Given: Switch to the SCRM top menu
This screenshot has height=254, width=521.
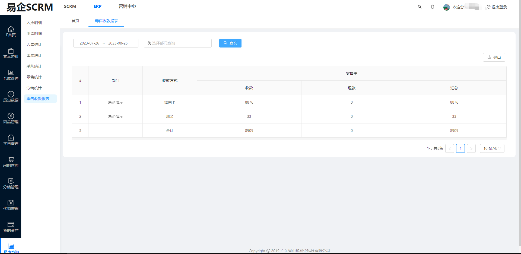Looking at the screenshot, I should tap(70, 7).
